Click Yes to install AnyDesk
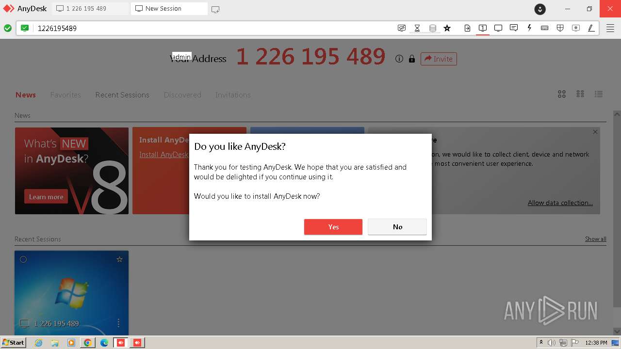621x349 pixels. [x=333, y=227]
